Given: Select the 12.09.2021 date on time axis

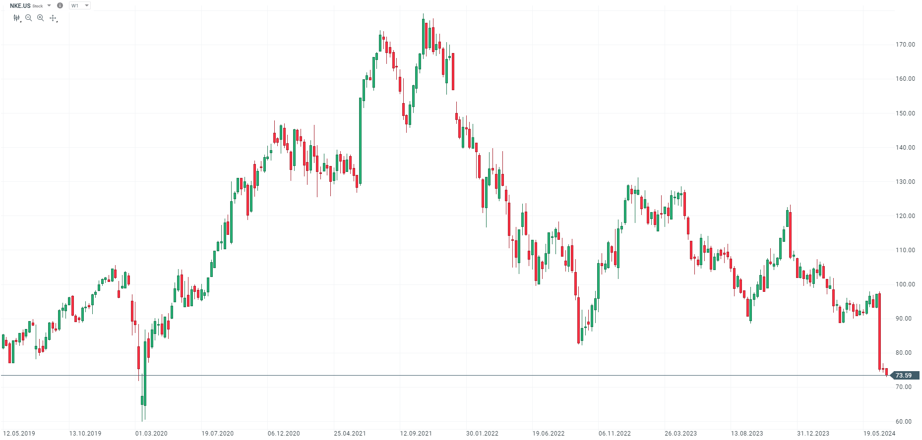Looking at the screenshot, I should [416, 434].
